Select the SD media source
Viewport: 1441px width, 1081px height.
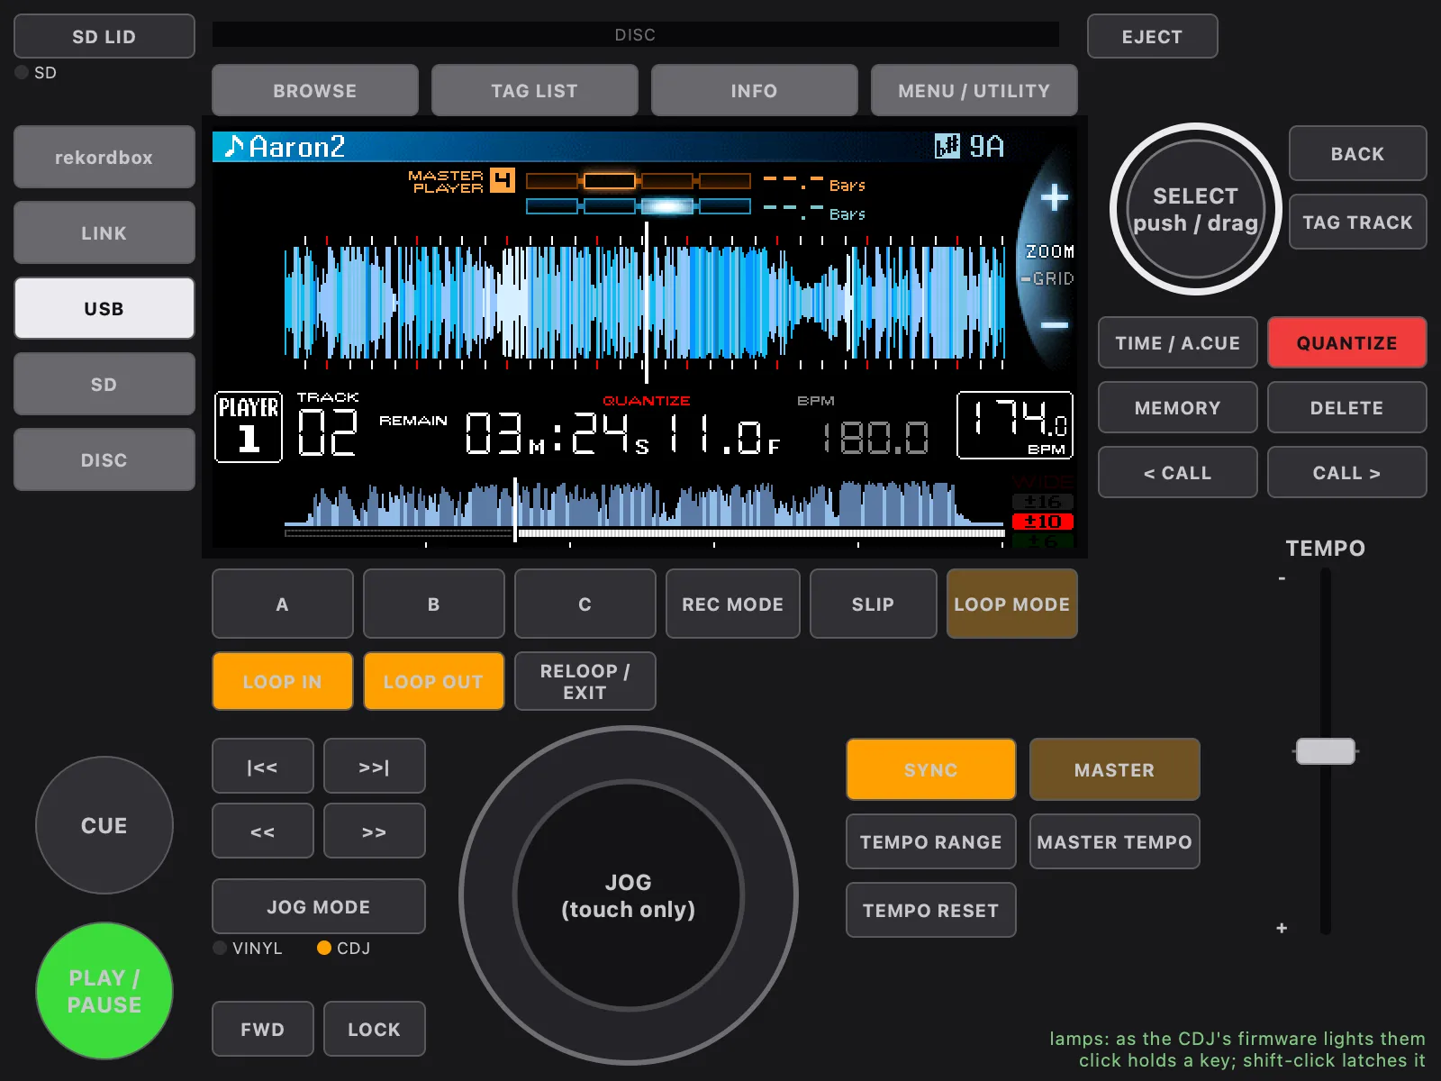pyautogui.click(x=104, y=384)
